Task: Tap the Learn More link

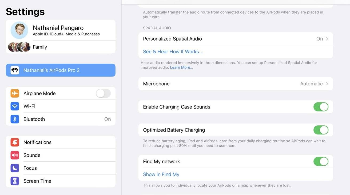Action: tap(181, 67)
